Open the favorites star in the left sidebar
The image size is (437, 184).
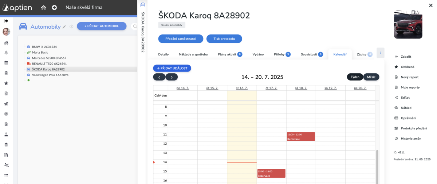point(6,83)
